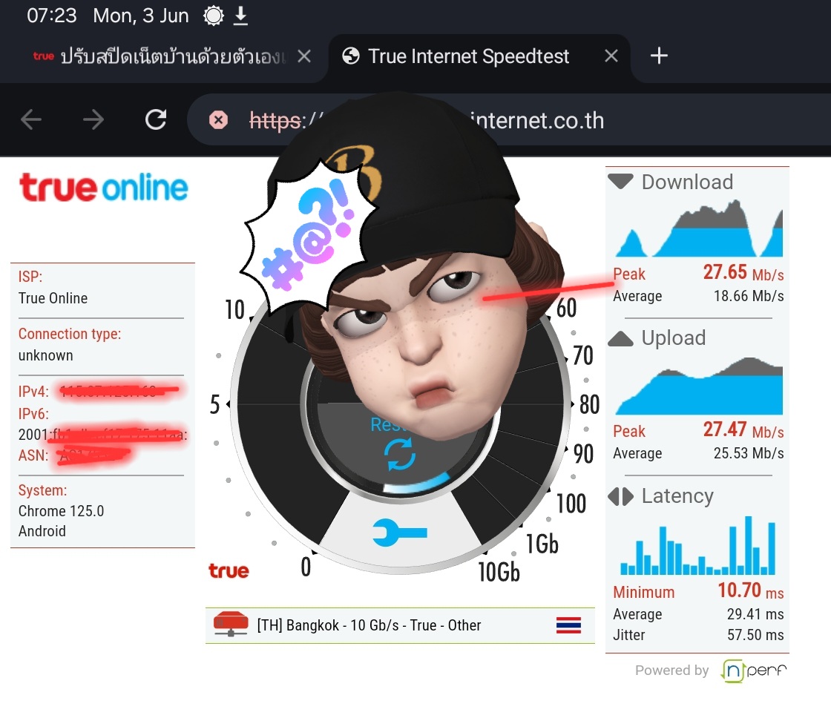Select connection type value unknown
The width and height of the screenshot is (831, 718).
click(45, 355)
